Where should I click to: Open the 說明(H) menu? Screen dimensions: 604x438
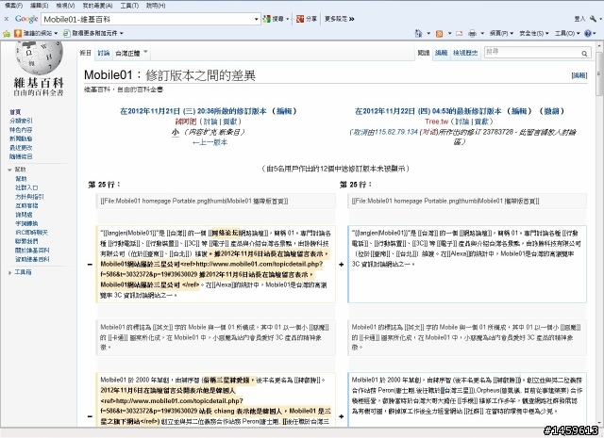[x=156, y=6]
